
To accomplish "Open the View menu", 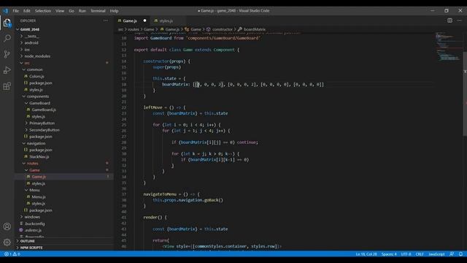I will click(60, 11).
